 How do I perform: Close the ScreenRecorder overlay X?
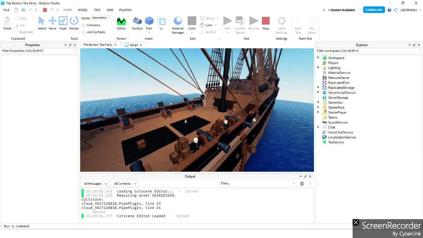click(x=356, y=222)
